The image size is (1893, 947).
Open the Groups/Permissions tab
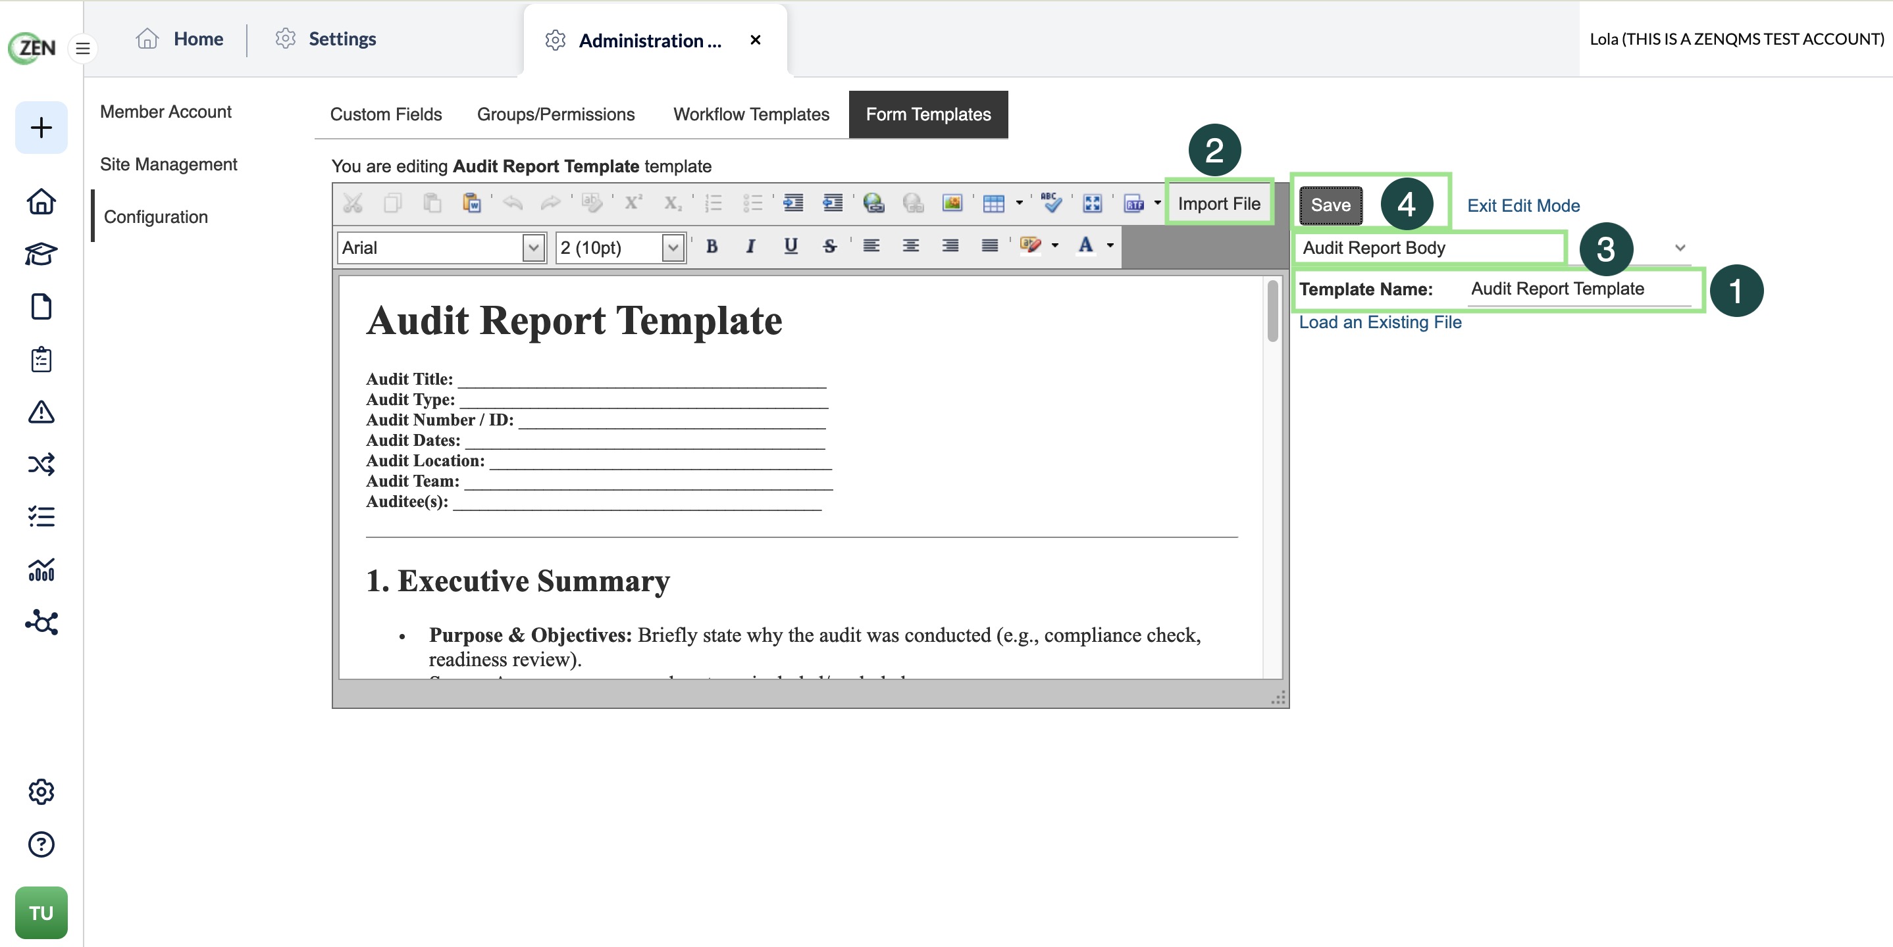coord(556,114)
